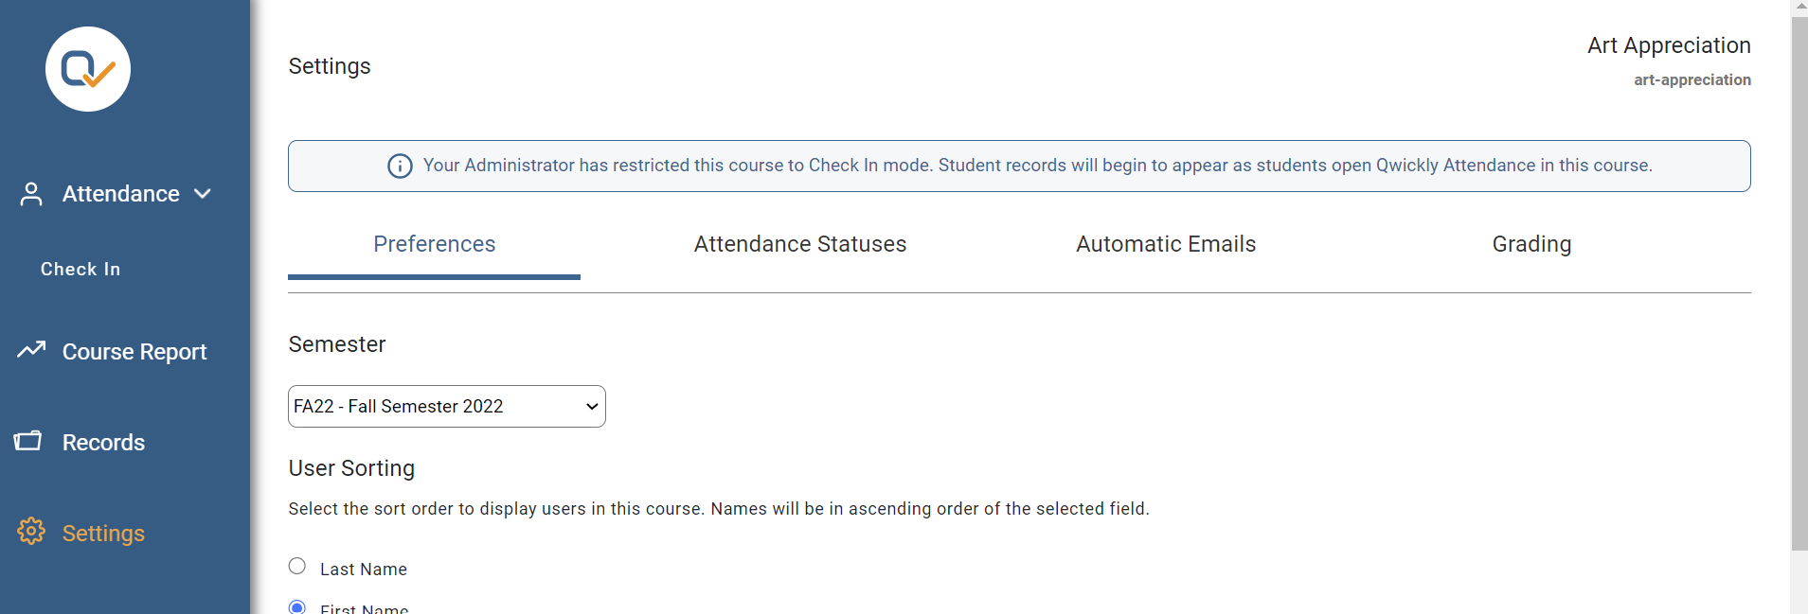The width and height of the screenshot is (1808, 614).
Task: Click the Qwickly logo in the sidebar
Action: tap(87, 68)
